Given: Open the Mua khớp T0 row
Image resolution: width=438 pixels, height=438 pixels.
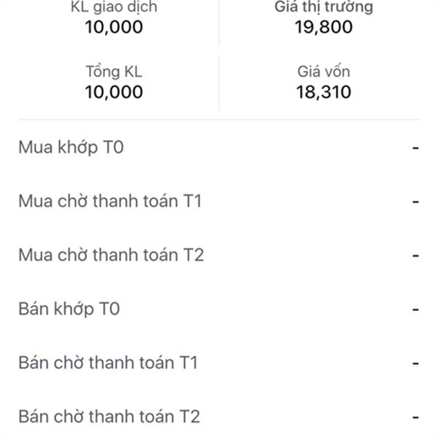Looking at the screenshot, I should [x=219, y=147].
